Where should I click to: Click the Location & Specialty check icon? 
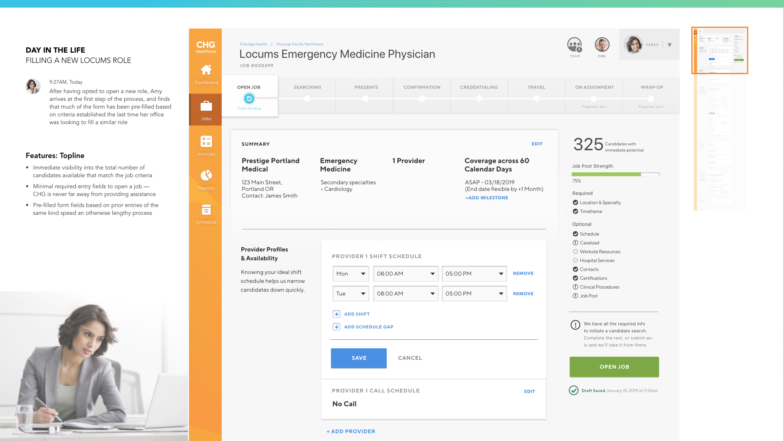point(575,203)
